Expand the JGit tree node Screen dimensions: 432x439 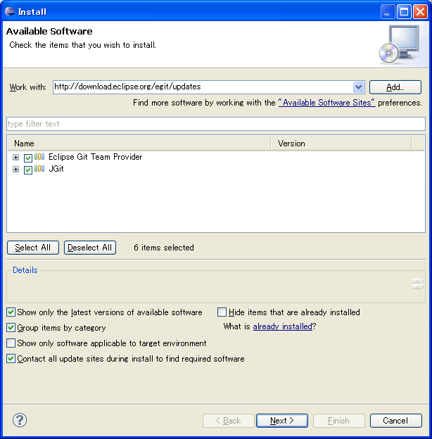click(15, 170)
